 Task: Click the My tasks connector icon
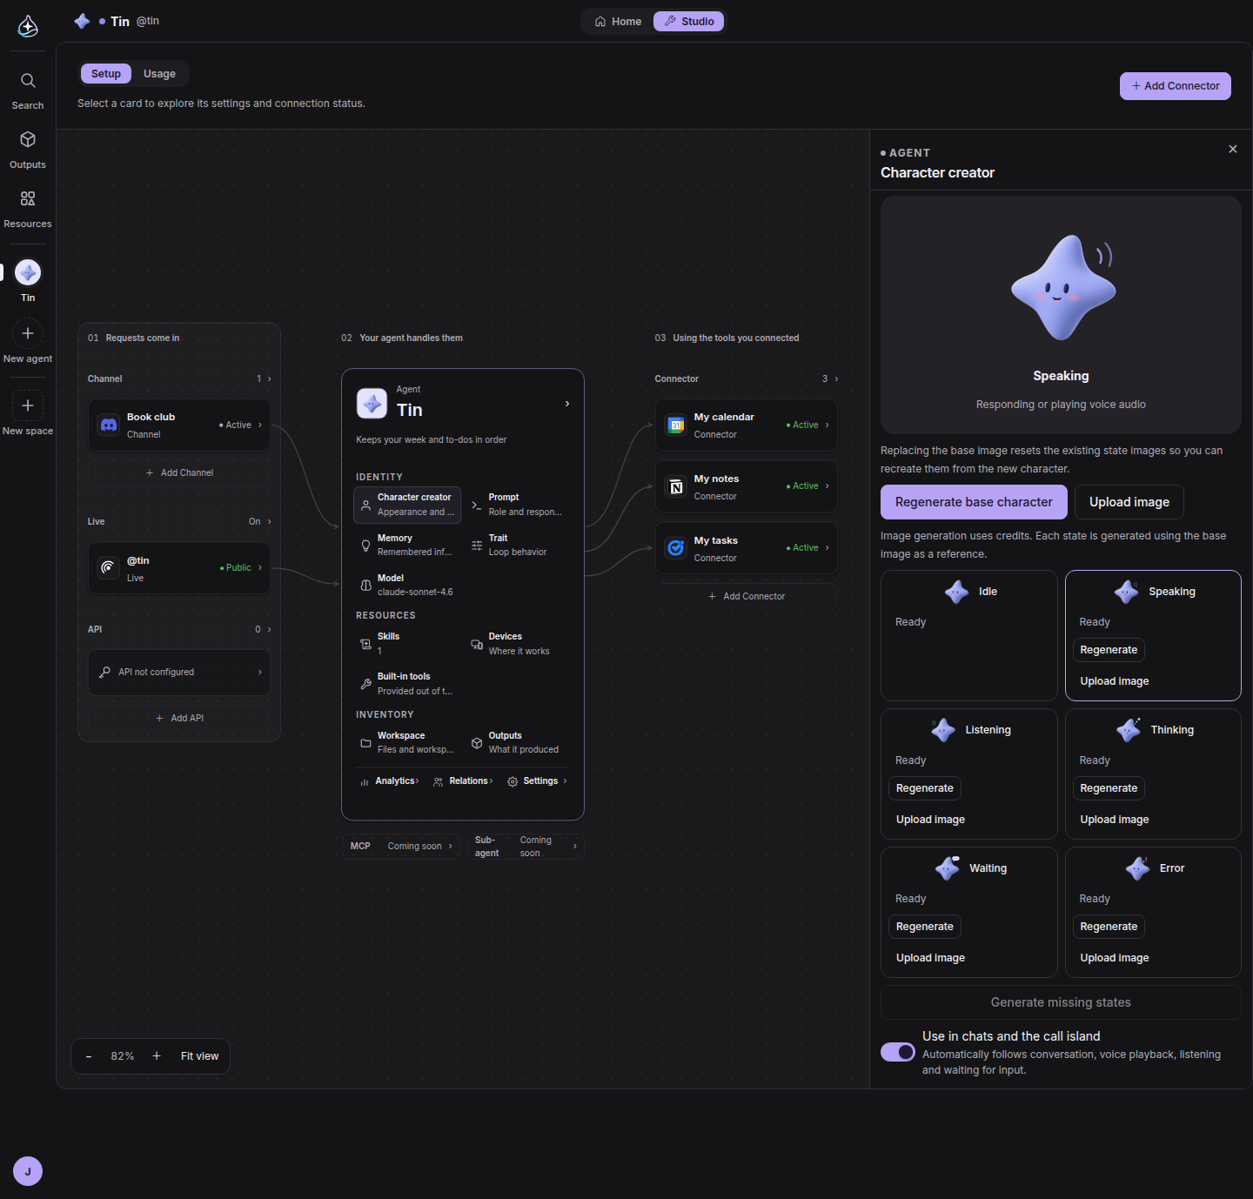(676, 548)
